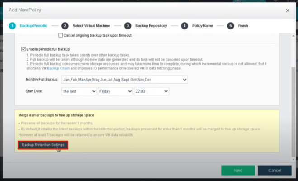Click the Cancel button
Screen dimensions: 298x181
tap(274, 171)
